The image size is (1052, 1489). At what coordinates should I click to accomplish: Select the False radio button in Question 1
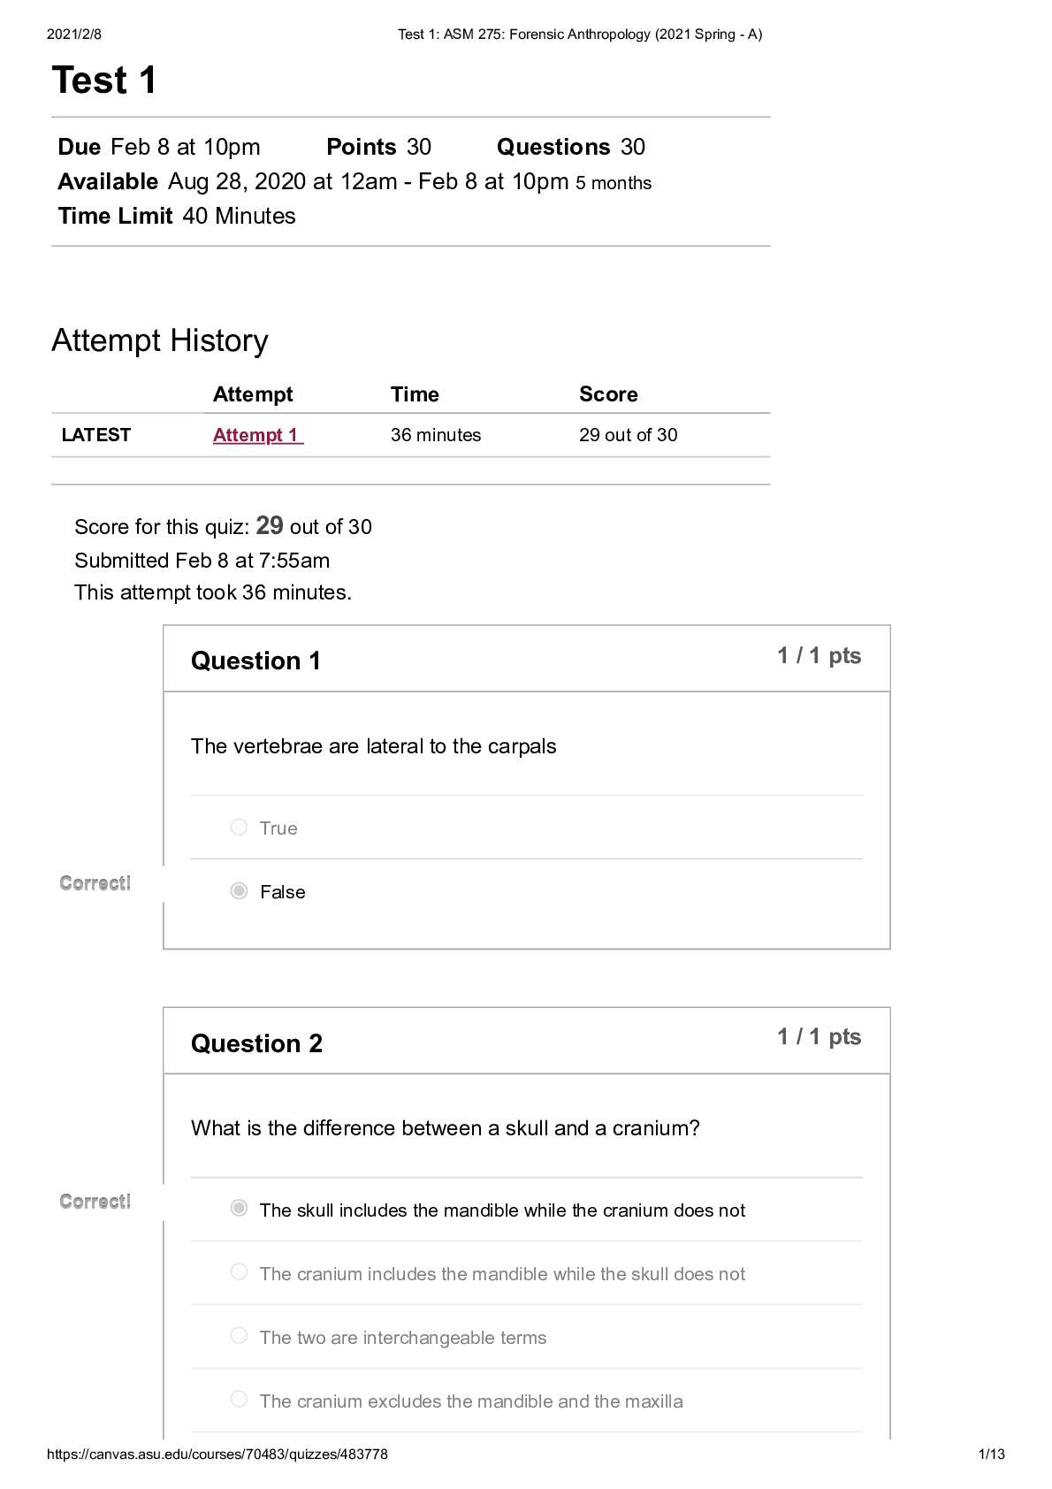tap(239, 891)
